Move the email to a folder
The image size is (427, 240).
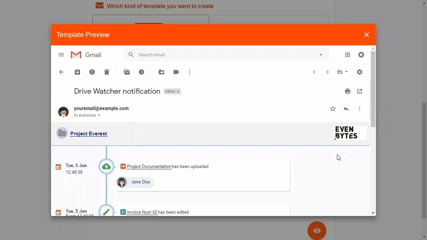[161, 72]
